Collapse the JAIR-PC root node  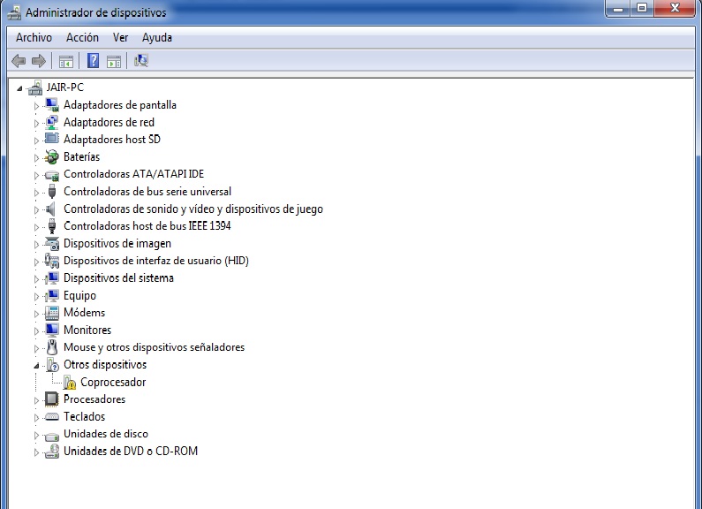click(x=19, y=88)
